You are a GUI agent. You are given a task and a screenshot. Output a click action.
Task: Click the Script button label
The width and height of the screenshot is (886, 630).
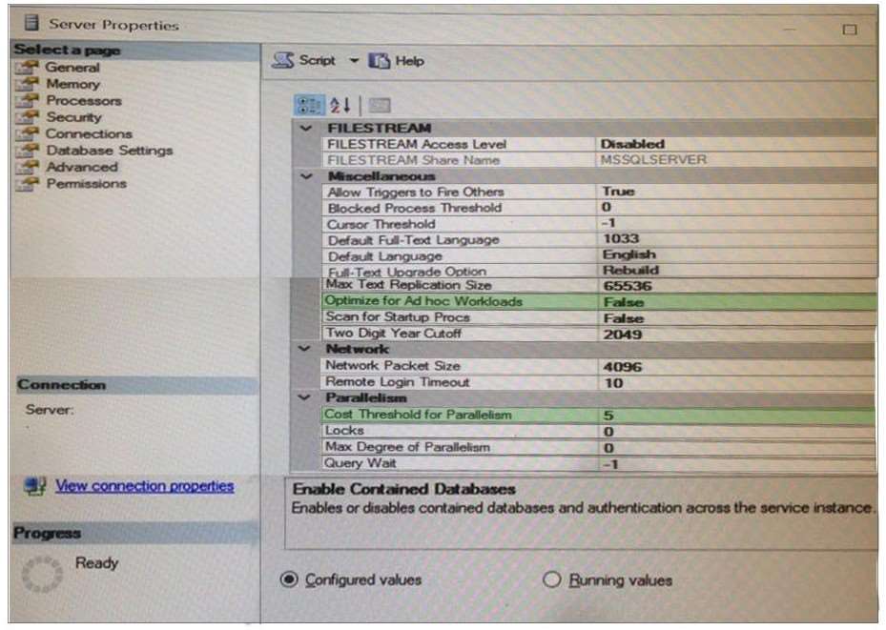(x=317, y=60)
